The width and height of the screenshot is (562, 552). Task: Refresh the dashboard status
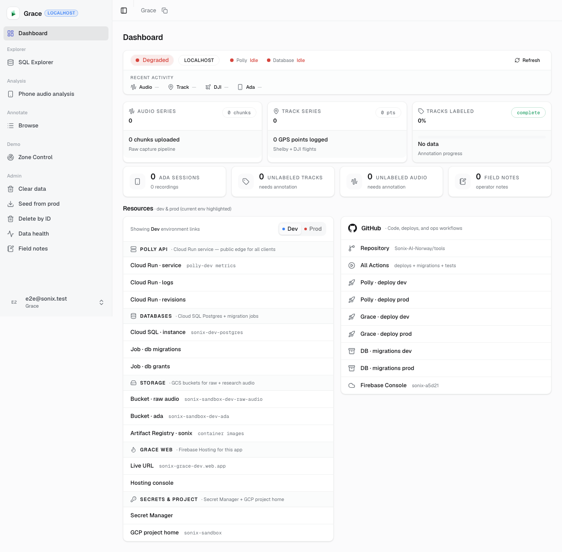pos(527,60)
